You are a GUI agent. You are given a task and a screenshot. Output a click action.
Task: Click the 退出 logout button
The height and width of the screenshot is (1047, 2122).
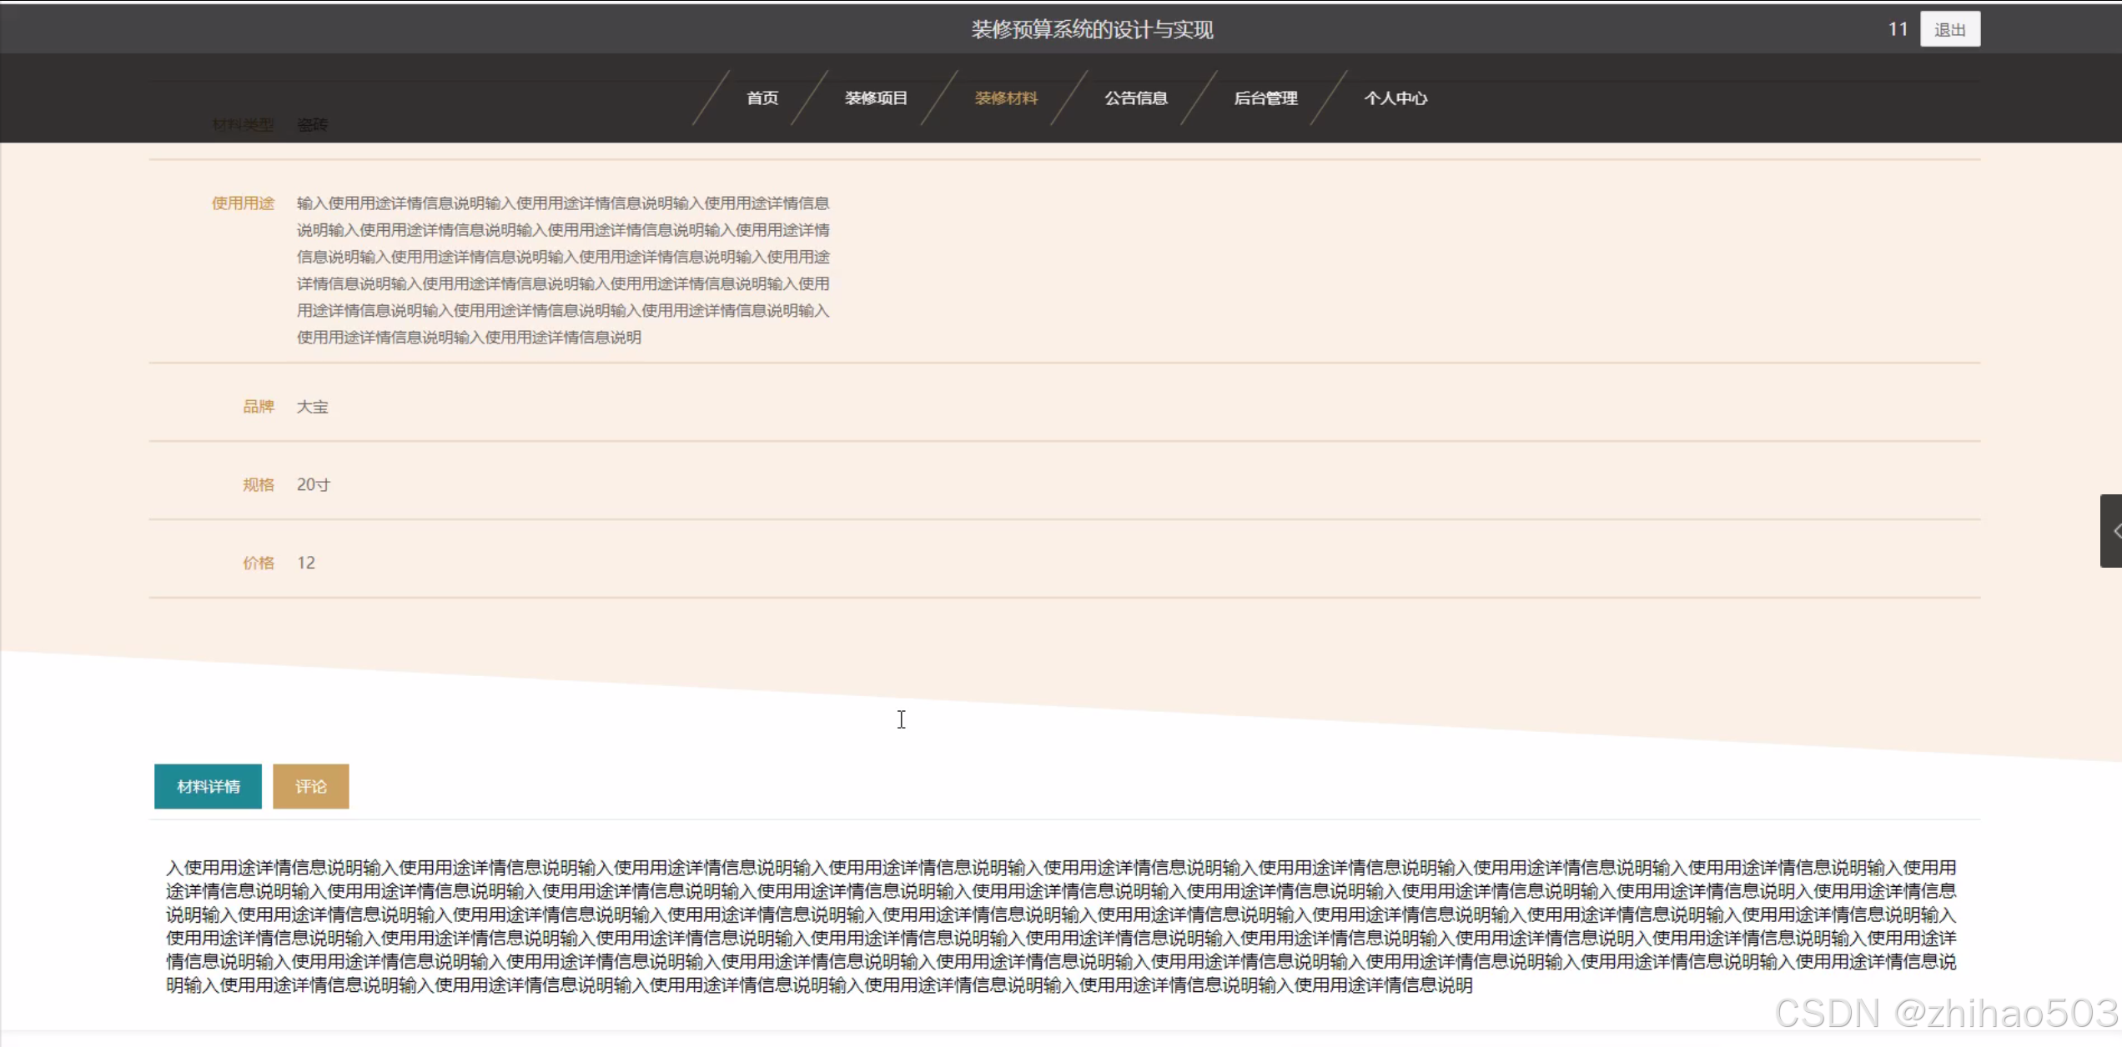[x=1949, y=30]
